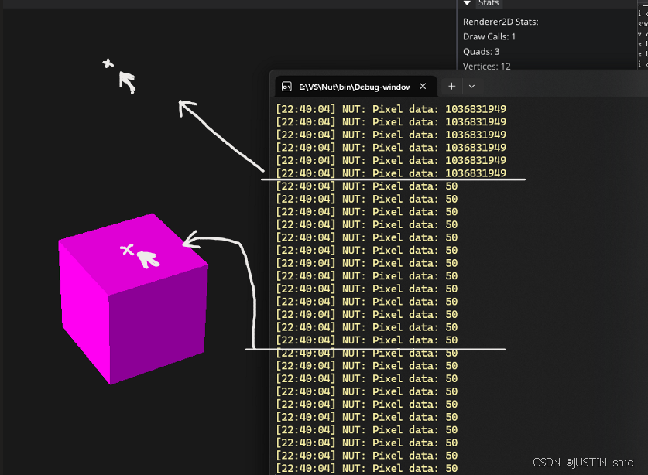Click the Renderer2D Stats label

click(500, 22)
